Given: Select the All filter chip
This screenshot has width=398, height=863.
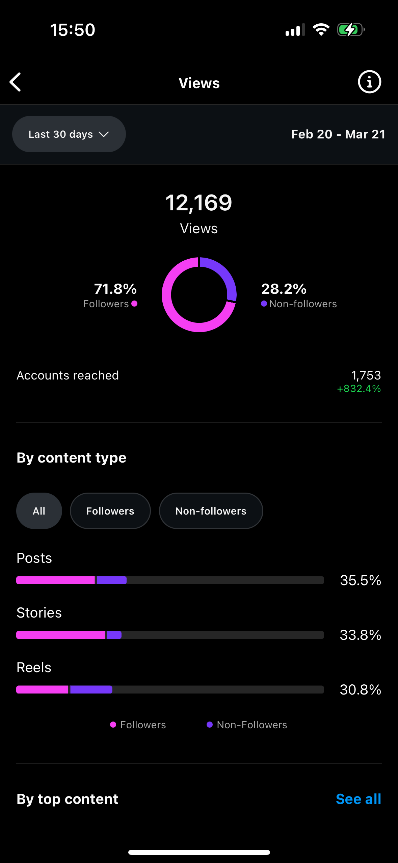Looking at the screenshot, I should [39, 511].
